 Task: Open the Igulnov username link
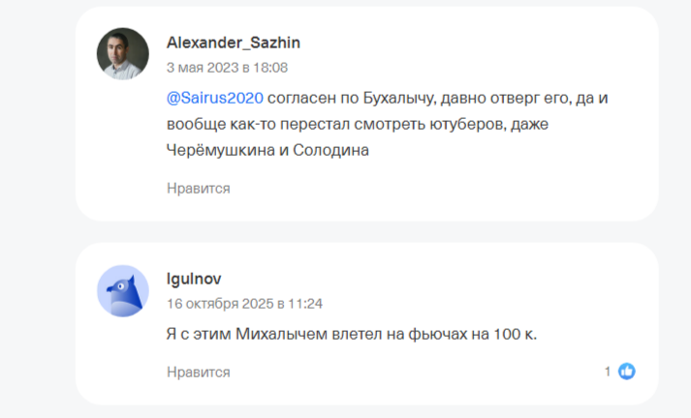pyautogui.click(x=194, y=279)
